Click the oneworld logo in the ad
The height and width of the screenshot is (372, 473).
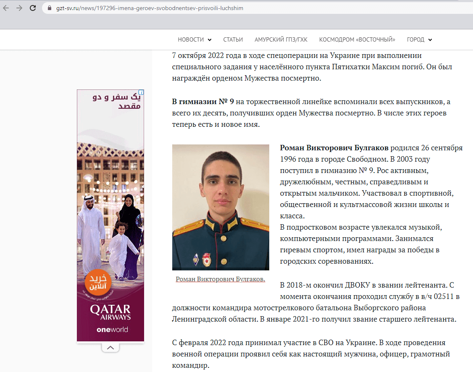coord(112,330)
